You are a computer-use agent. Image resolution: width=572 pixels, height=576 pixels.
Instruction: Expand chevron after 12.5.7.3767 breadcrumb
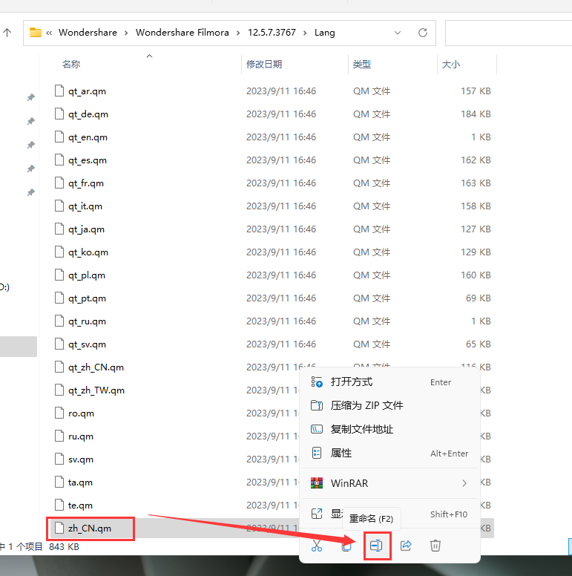[305, 33]
